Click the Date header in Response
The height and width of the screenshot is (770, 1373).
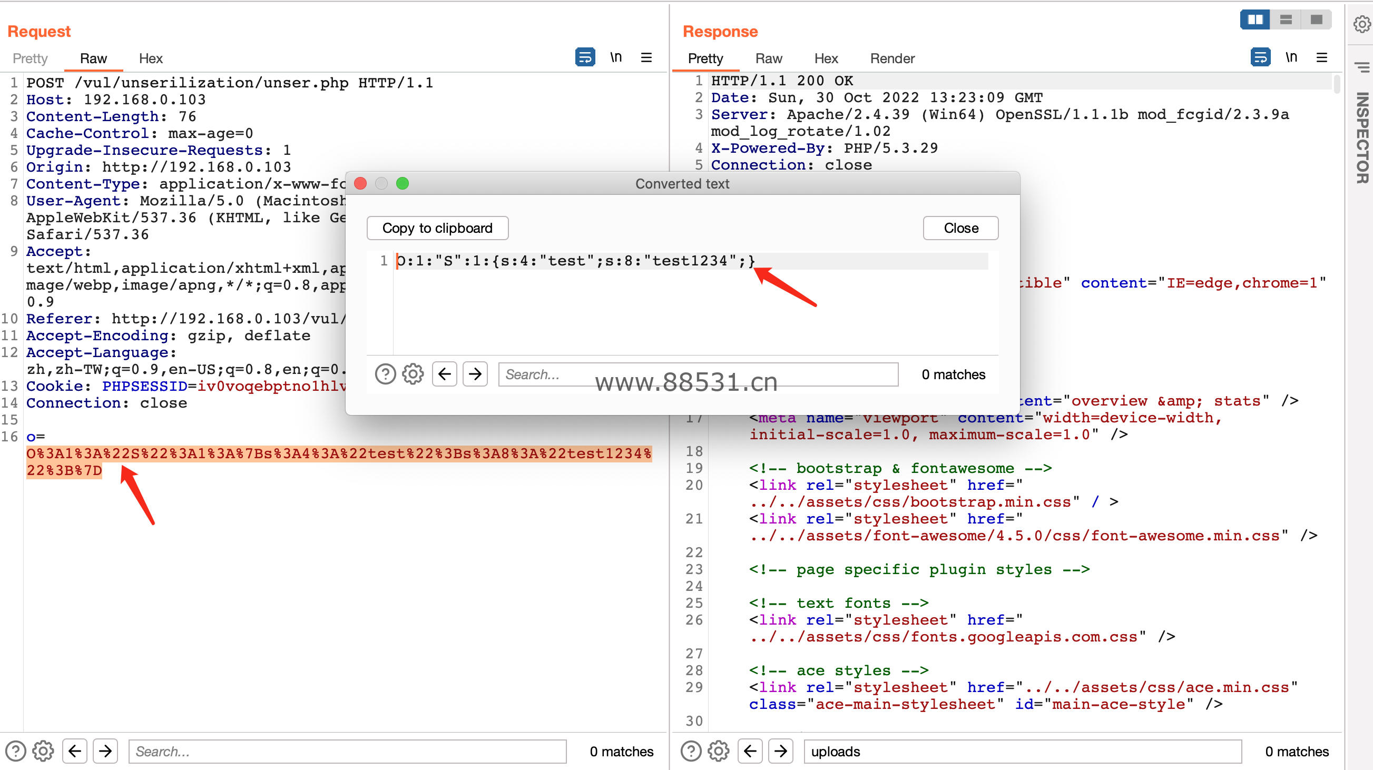coord(877,97)
